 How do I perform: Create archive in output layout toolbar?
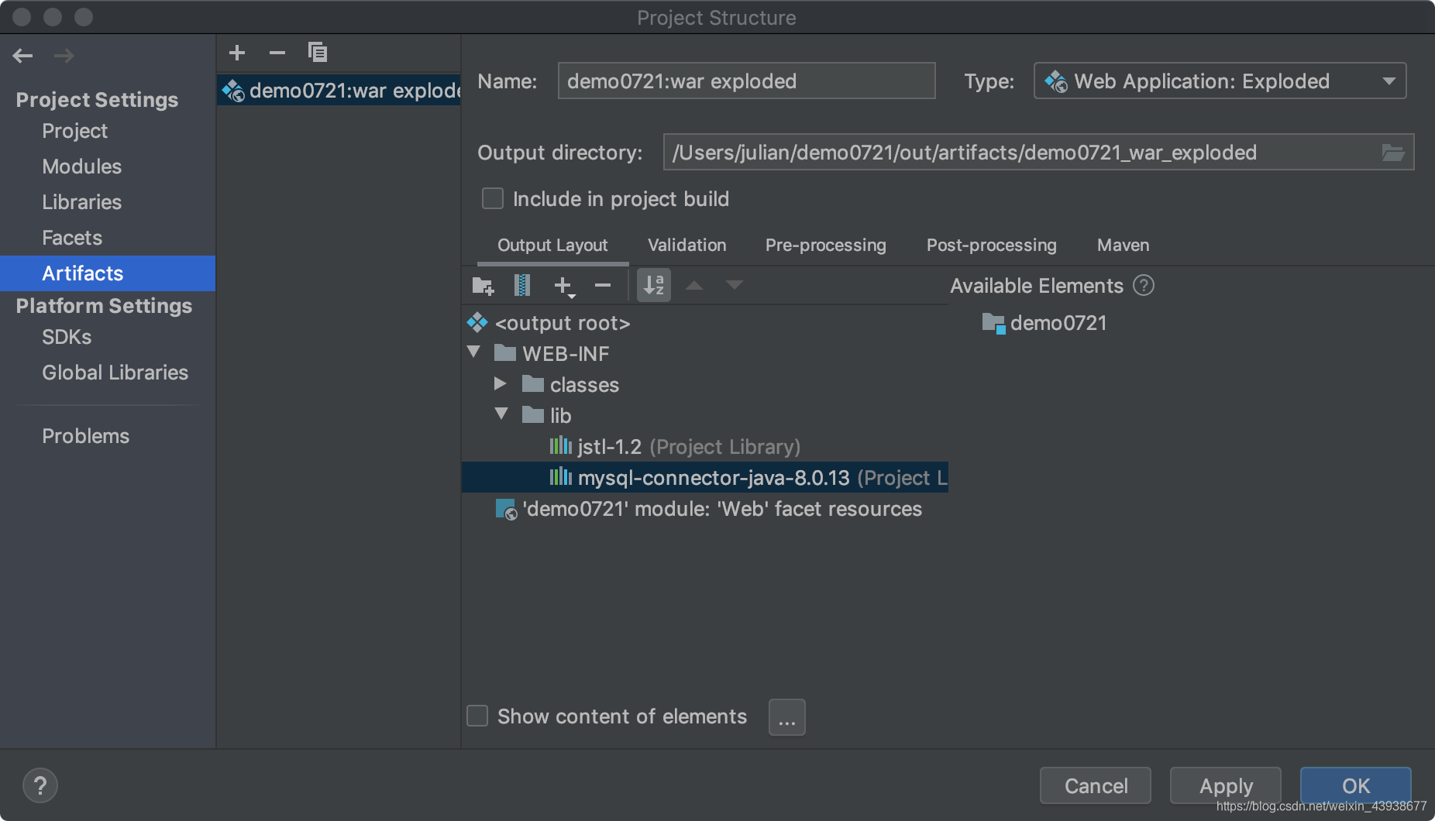click(522, 286)
